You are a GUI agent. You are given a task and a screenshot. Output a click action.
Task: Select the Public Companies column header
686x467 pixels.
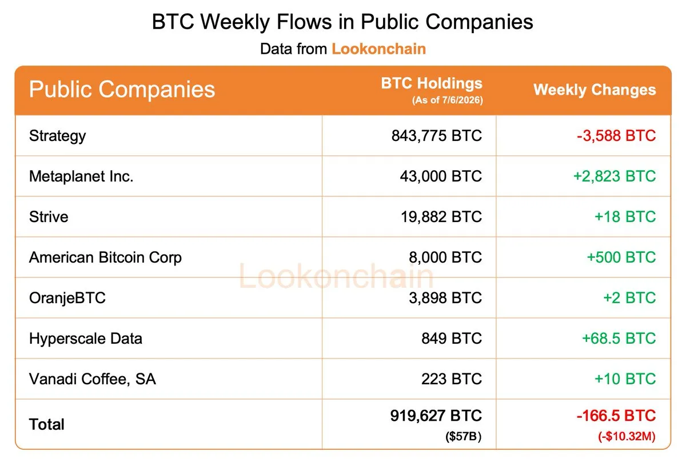point(122,90)
